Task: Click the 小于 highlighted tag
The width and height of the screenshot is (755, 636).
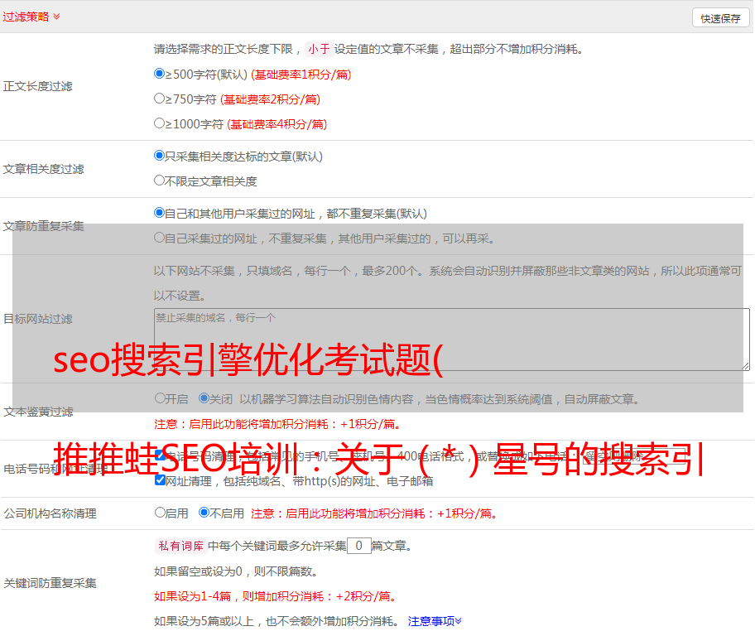Action: coord(320,49)
